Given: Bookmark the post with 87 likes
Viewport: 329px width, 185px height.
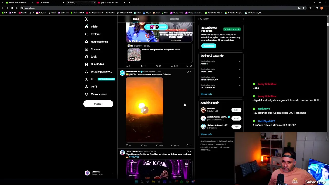Looking at the screenshot, I should [x=187, y=66].
